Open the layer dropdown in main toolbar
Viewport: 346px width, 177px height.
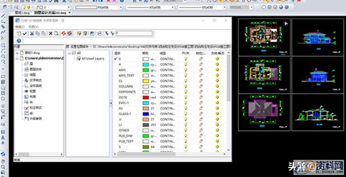point(69,7)
